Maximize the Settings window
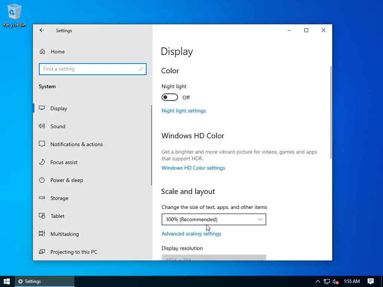The width and height of the screenshot is (383, 287). click(x=306, y=30)
